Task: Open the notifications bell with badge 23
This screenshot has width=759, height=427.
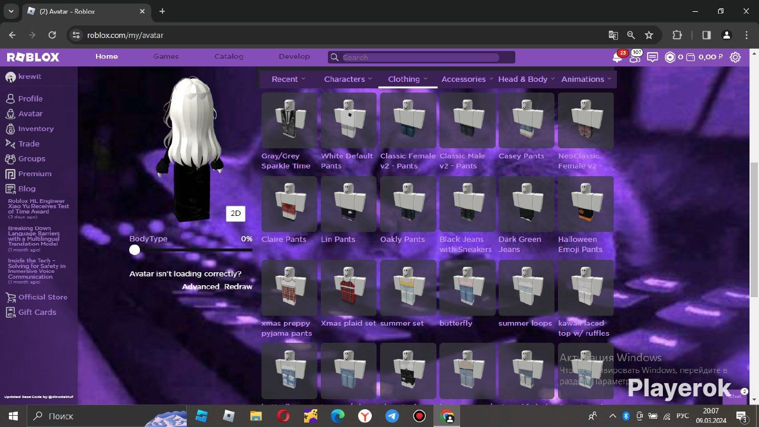Action: click(618, 57)
